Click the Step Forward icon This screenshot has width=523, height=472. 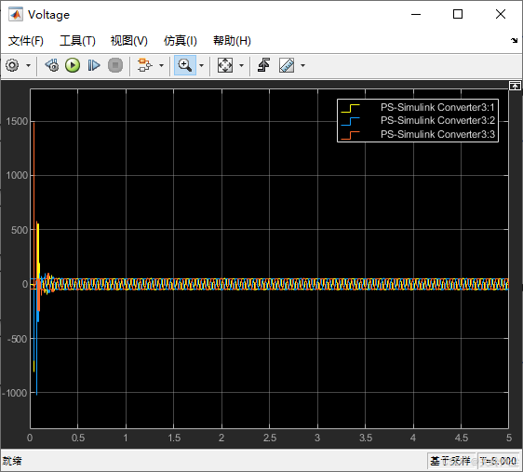tap(94, 65)
